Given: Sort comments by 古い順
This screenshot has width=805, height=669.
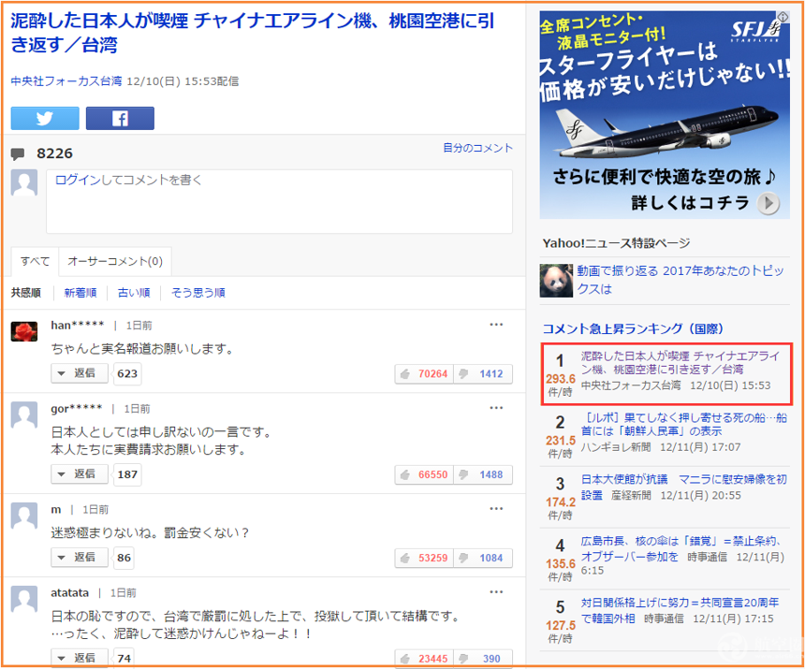Looking at the screenshot, I should click(x=134, y=293).
